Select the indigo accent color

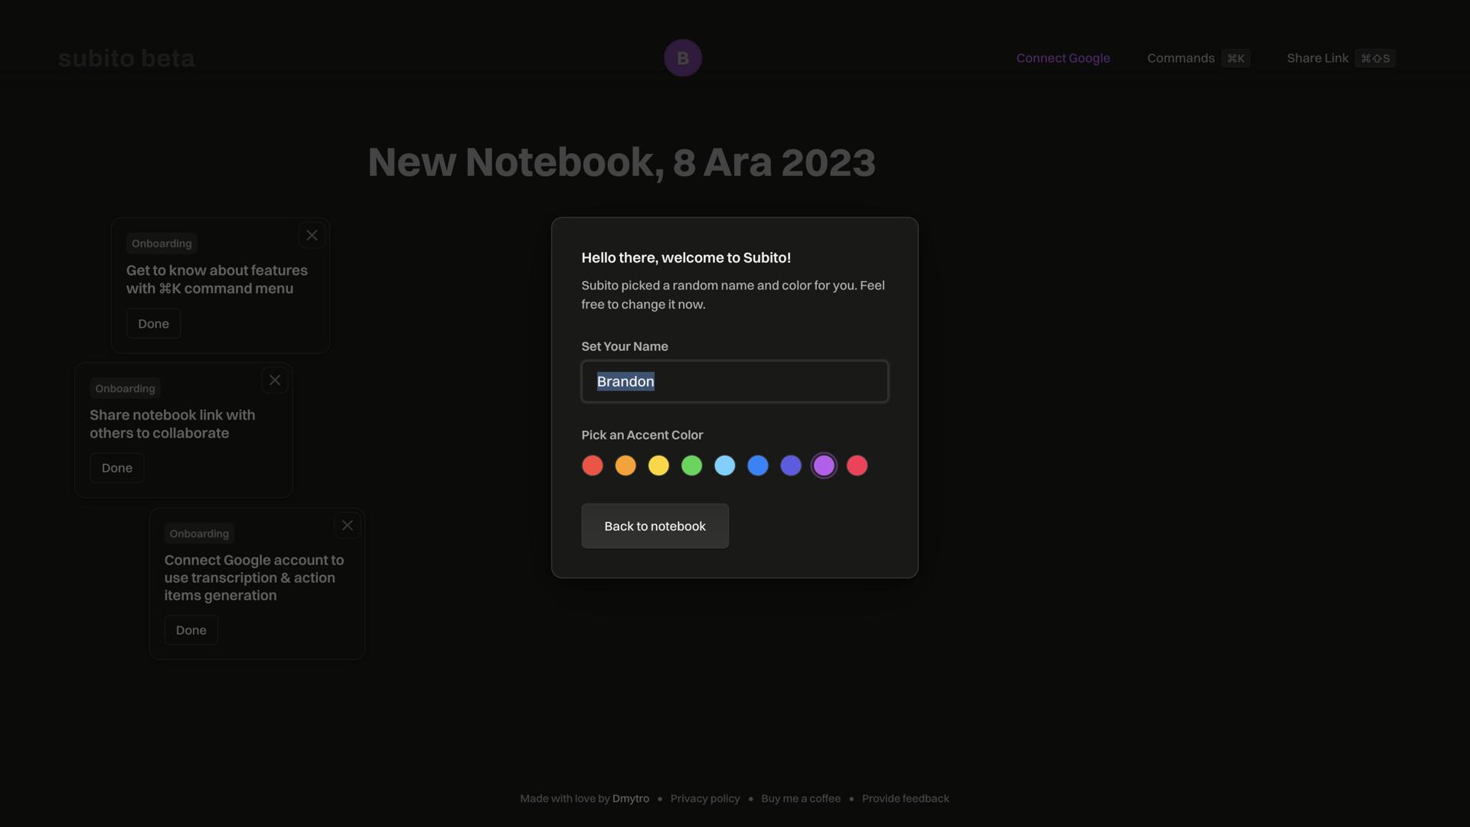[x=791, y=466]
